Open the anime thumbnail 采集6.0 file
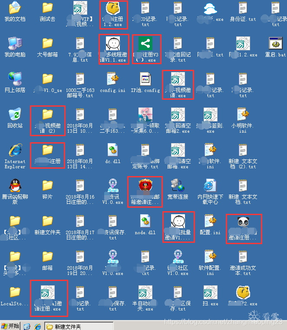This screenshot has width=287, height=330. click(x=145, y=121)
